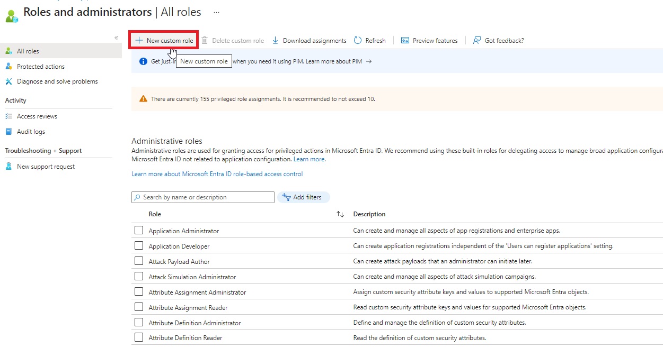Select All roles in the sidebar
This screenshot has height=348, width=663.
[28, 51]
